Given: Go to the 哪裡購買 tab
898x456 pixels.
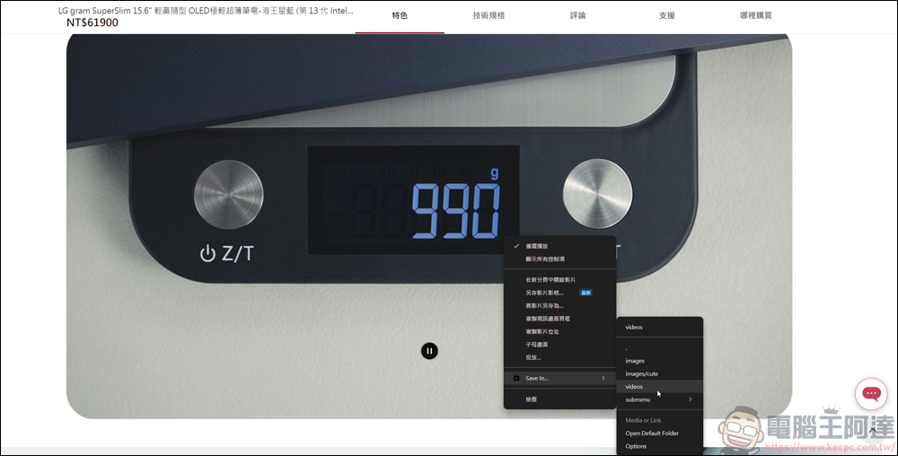Looking at the screenshot, I should tap(756, 15).
